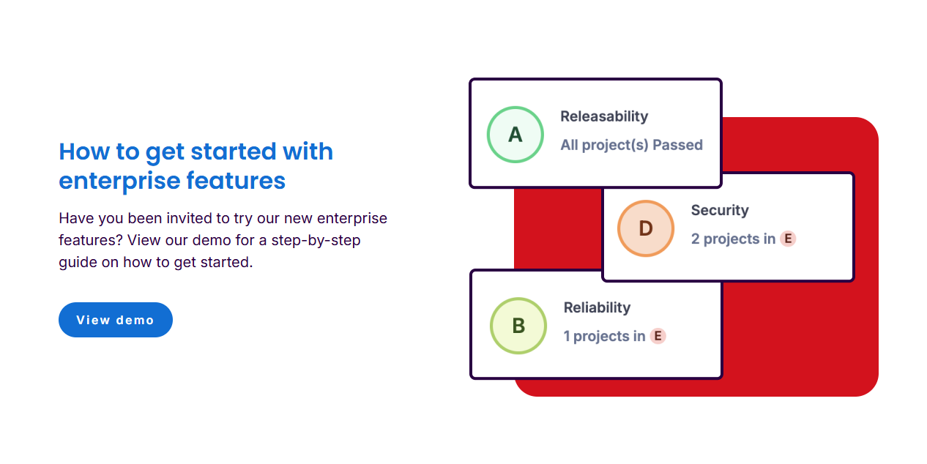
Task: Click the E badge in Reliability card
Action: click(x=658, y=336)
